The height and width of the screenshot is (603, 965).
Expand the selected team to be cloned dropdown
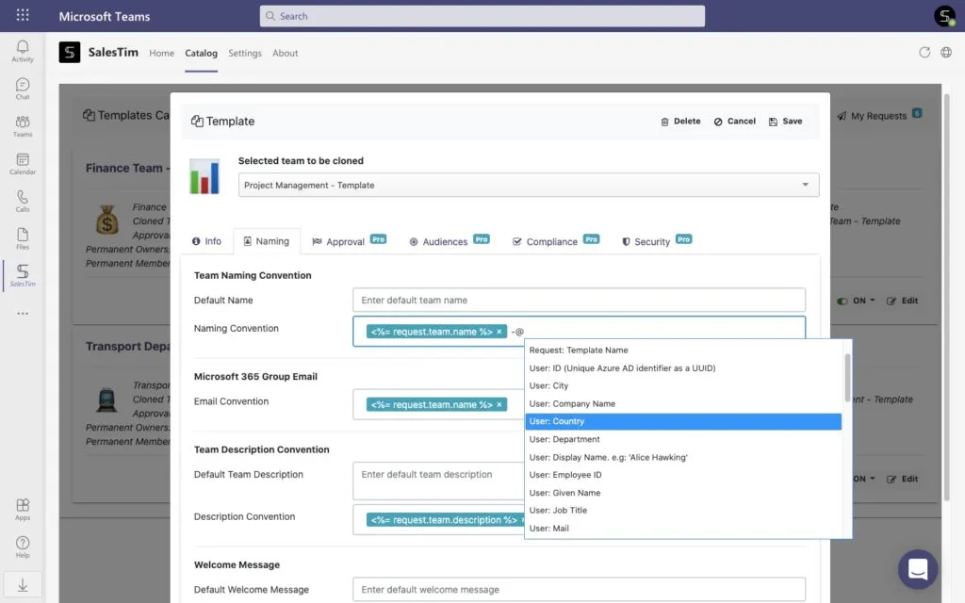click(x=805, y=185)
